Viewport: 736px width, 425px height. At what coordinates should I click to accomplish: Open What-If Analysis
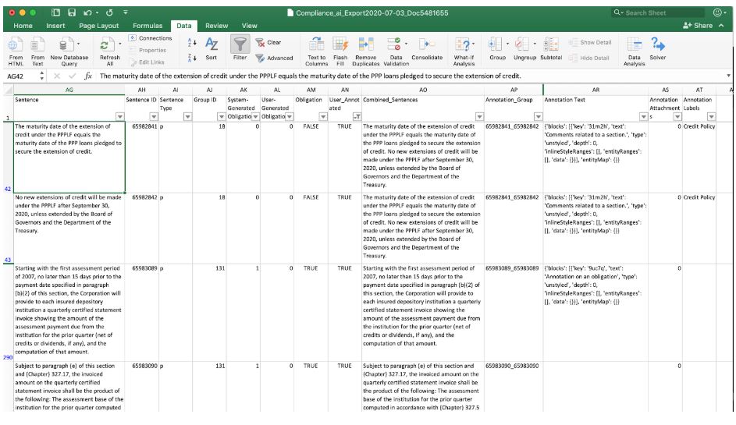click(x=464, y=51)
